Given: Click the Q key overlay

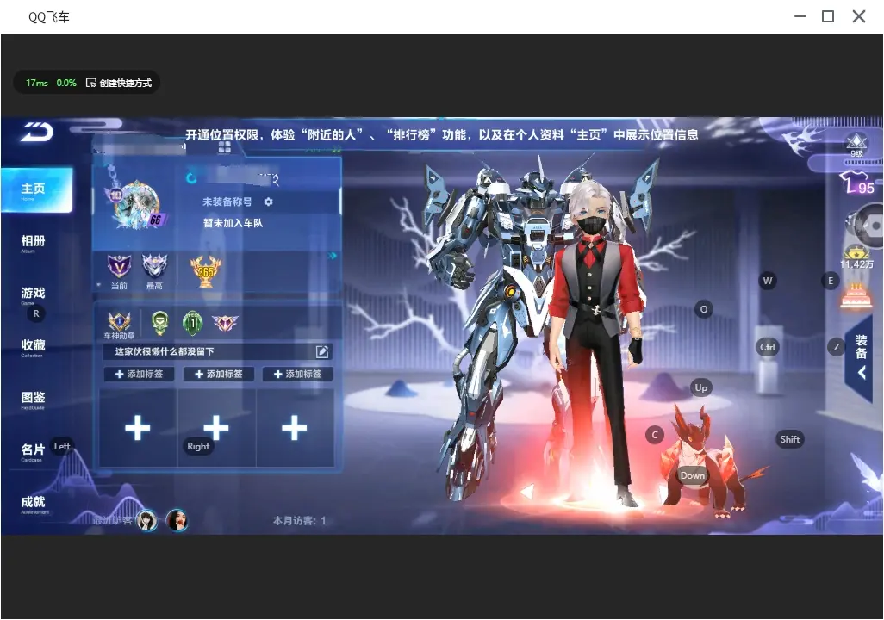Looking at the screenshot, I should [704, 309].
